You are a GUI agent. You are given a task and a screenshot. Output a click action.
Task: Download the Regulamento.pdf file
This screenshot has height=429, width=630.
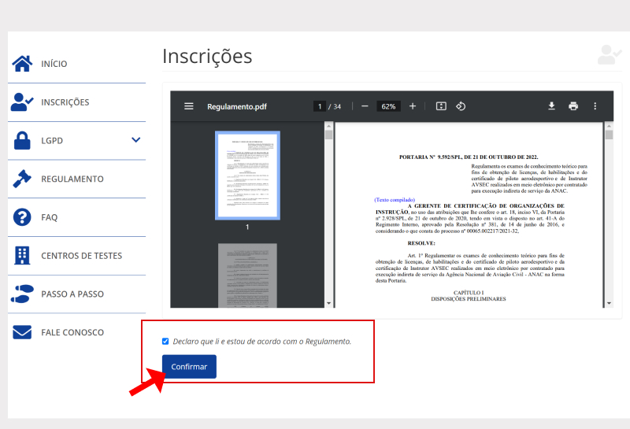551,106
